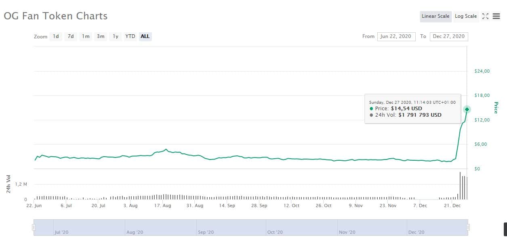Edit the From date field

coord(396,36)
